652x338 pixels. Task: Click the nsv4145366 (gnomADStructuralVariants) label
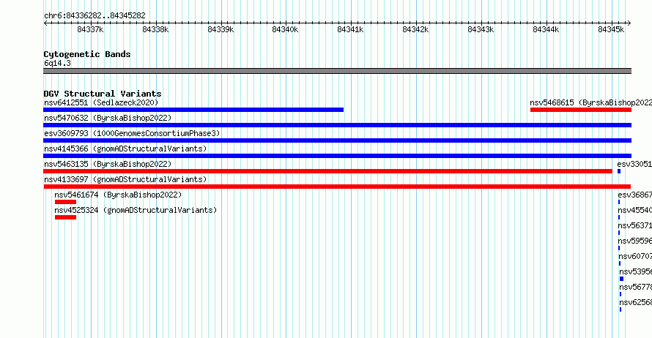pyautogui.click(x=125, y=149)
